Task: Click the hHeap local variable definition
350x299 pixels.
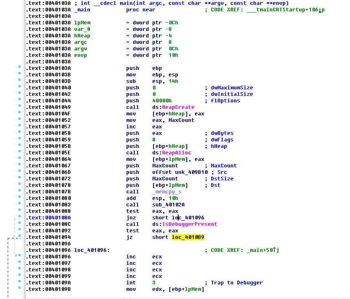Action: coord(82,36)
